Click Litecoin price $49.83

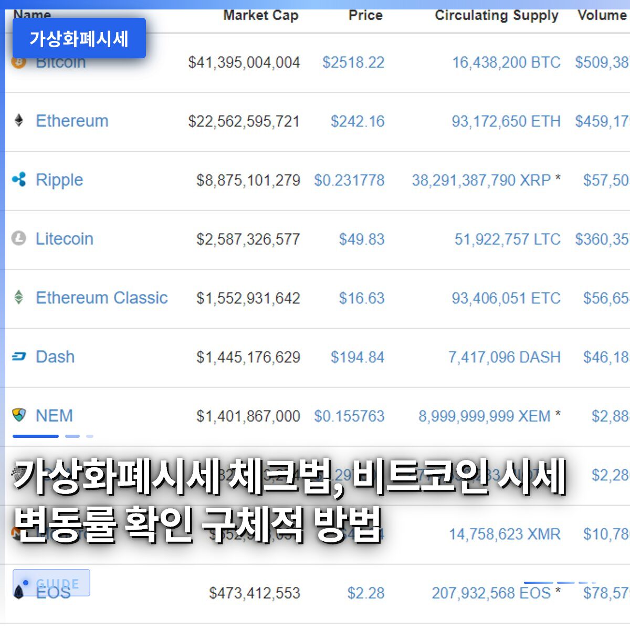pyautogui.click(x=362, y=239)
